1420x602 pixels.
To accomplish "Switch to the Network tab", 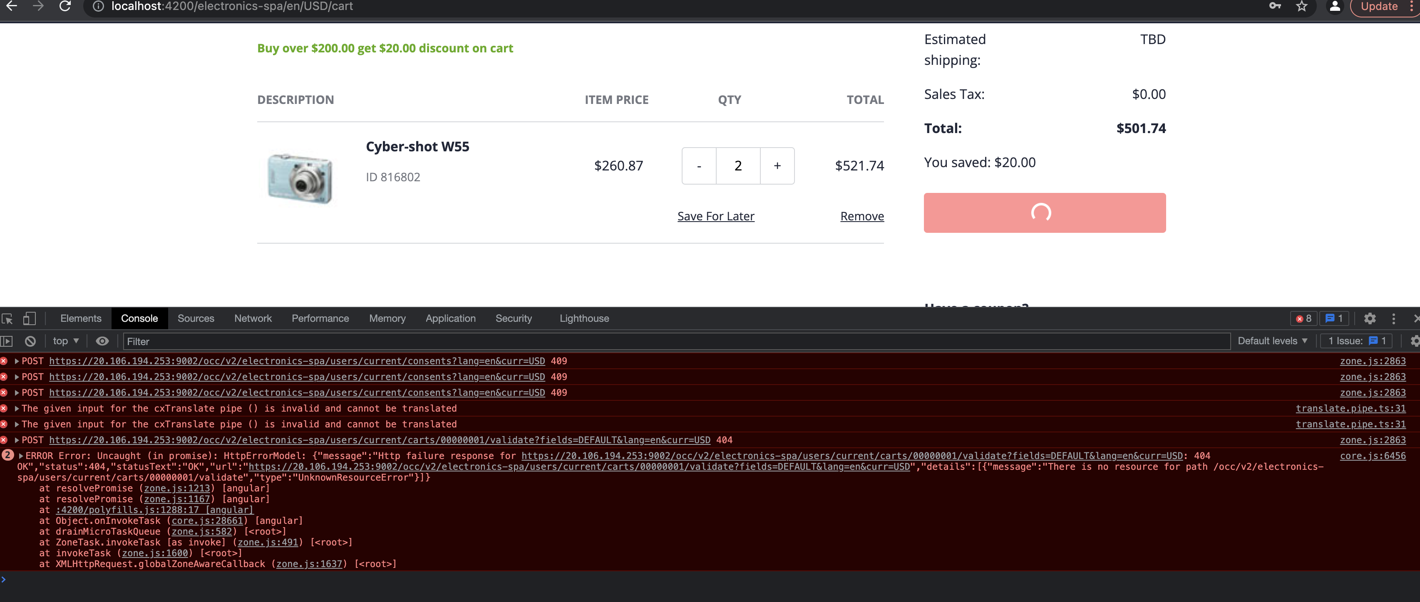I will pos(253,318).
